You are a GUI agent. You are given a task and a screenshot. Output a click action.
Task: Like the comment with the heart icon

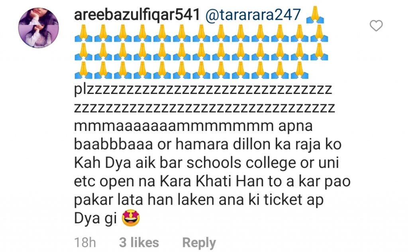click(x=376, y=25)
